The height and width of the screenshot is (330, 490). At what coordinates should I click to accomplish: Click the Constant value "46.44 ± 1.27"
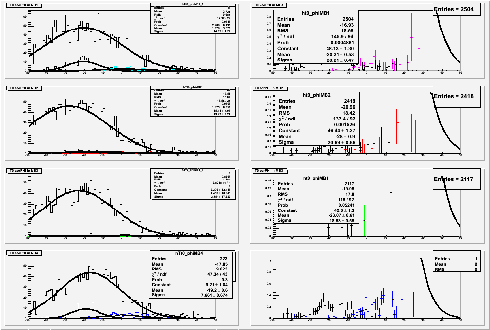click(x=341, y=130)
